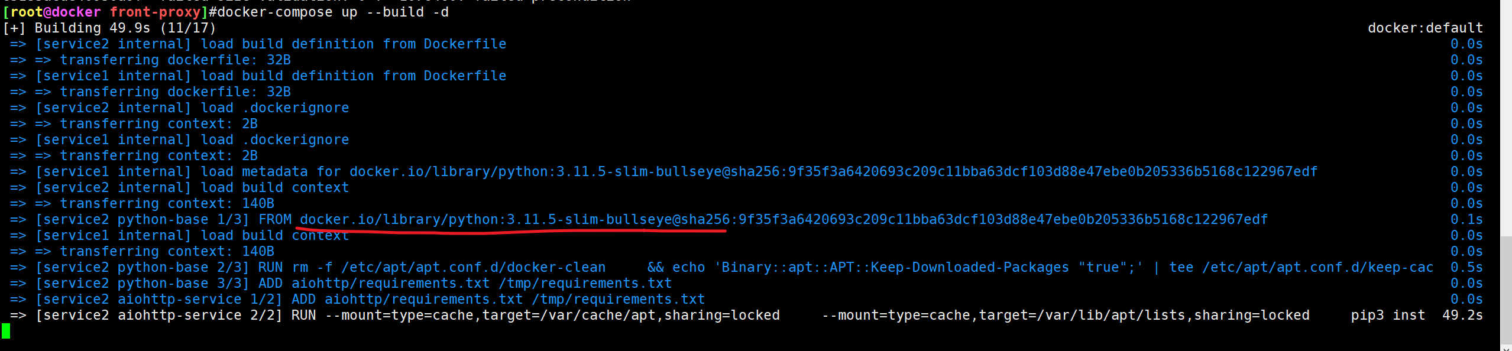
Task: Click the 0.5s duration value
Action: click(x=1466, y=268)
